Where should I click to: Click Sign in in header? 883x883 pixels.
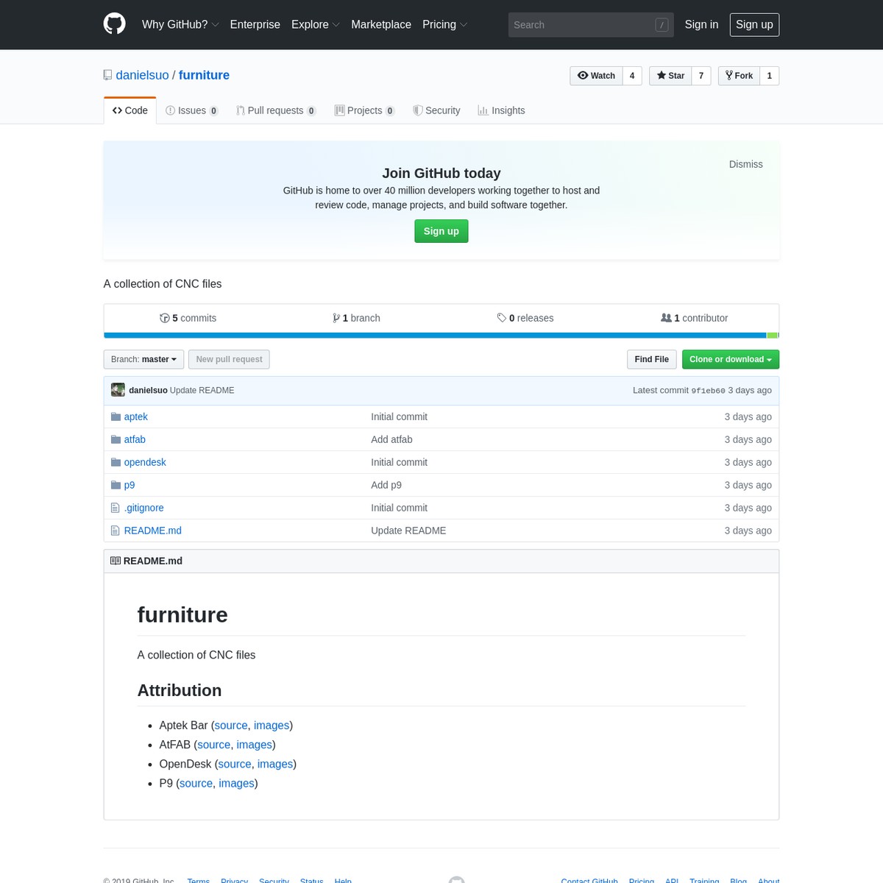(701, 24)
